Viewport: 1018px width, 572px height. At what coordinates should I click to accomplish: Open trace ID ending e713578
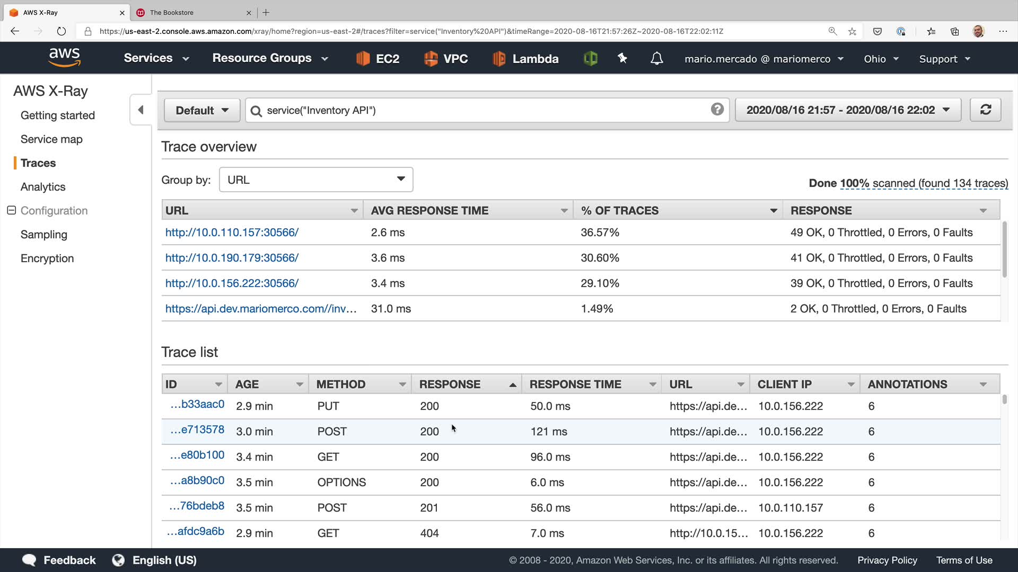[197, 430]
